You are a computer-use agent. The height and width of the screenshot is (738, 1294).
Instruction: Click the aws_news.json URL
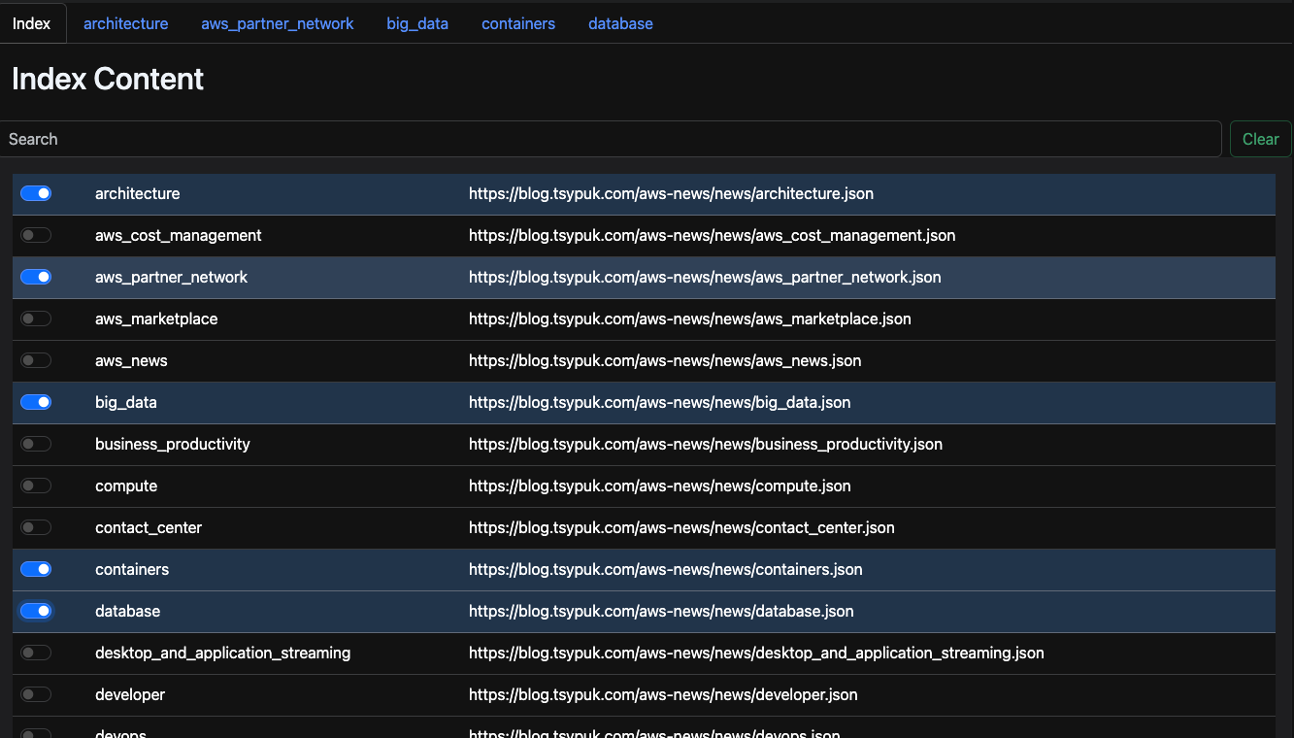coord(665,360)
